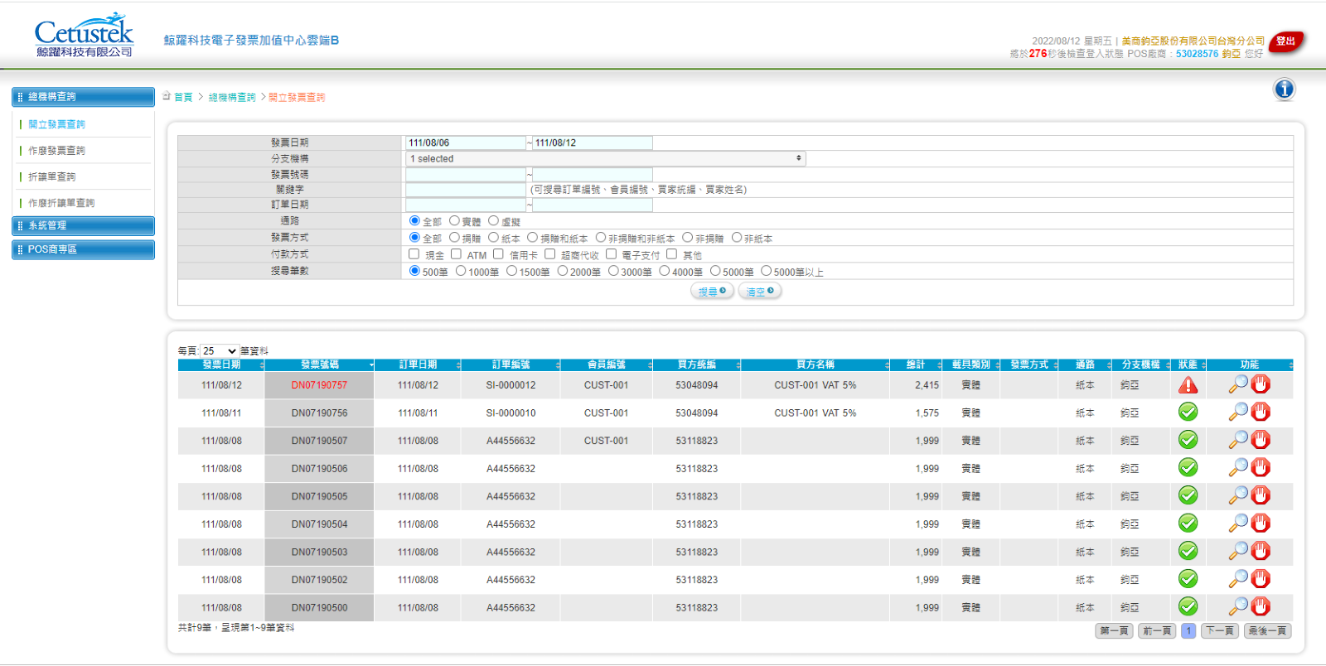The image size is (1326, 666).
Task: Click the magnifier icon for invoice DN07190757
Action: pos(1238,384)
